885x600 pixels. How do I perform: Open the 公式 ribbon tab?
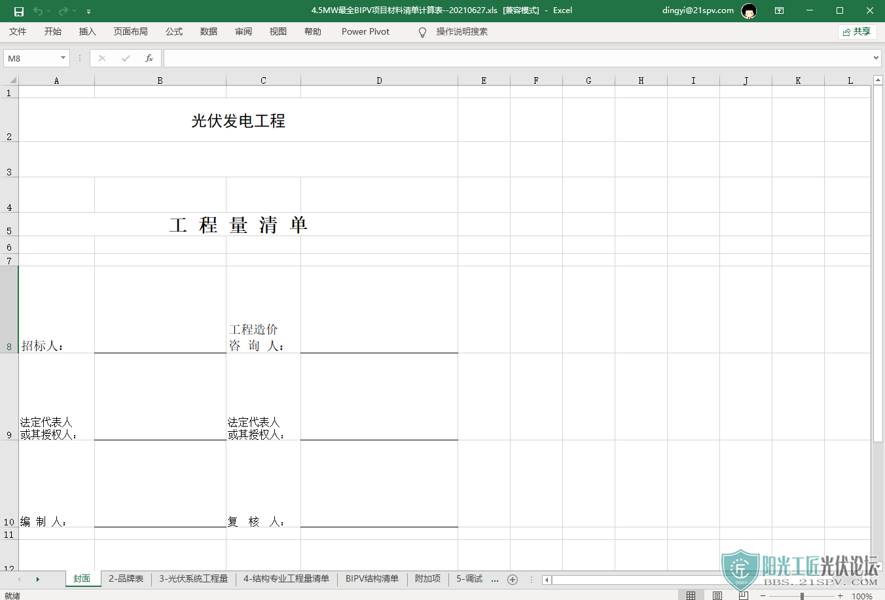(x=174, y=31)
